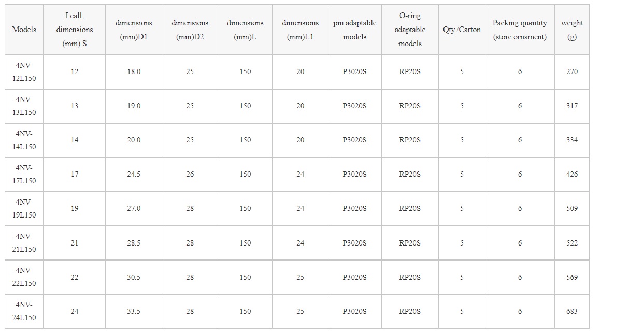Click the D1 value 33.5

coord(134,311)
